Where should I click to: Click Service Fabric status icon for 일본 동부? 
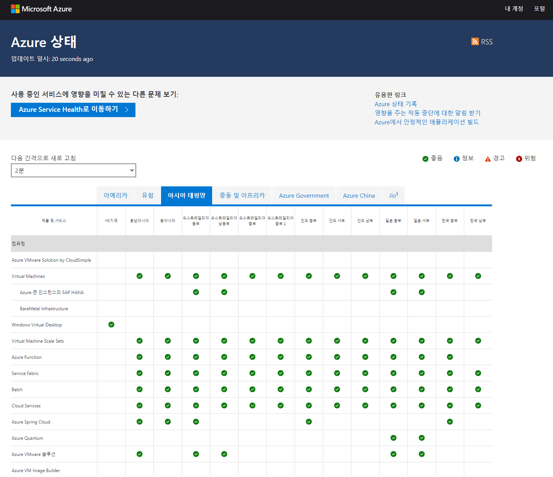click(x=393, y=373)
